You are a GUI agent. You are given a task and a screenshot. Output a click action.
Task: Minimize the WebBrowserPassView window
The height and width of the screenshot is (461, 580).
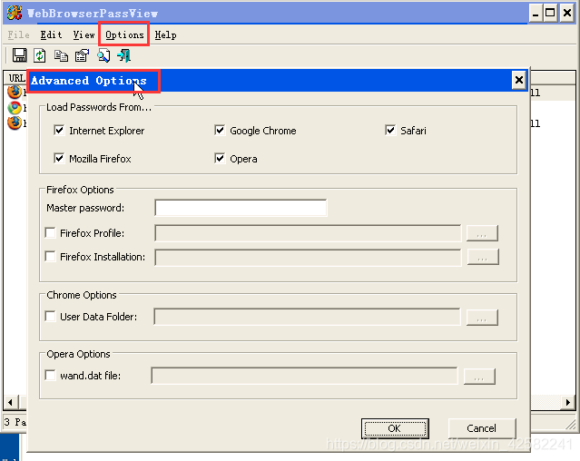536,14
